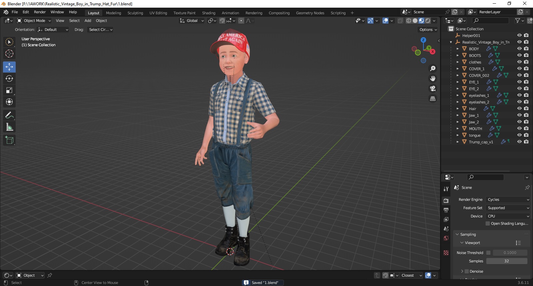Hide the BODY object in viewport
The width and height of the screenshot is (533, 286).
pos(519,49)
